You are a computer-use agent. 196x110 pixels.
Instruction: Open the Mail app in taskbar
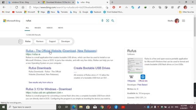click(x=95, y=107)
